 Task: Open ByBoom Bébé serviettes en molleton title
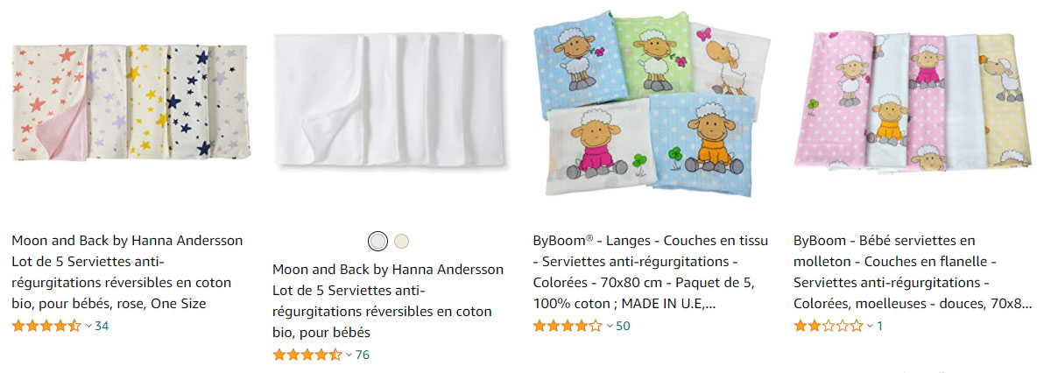(913, 272)
